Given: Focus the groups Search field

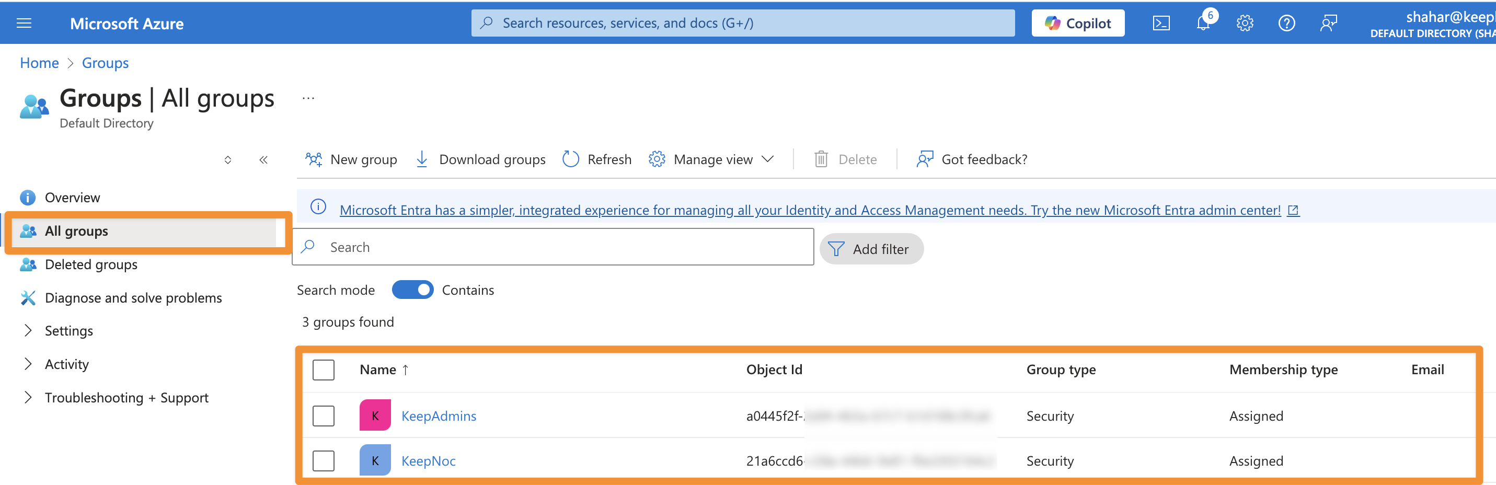Looking at the screenshot, I should (x=553, y=247).
